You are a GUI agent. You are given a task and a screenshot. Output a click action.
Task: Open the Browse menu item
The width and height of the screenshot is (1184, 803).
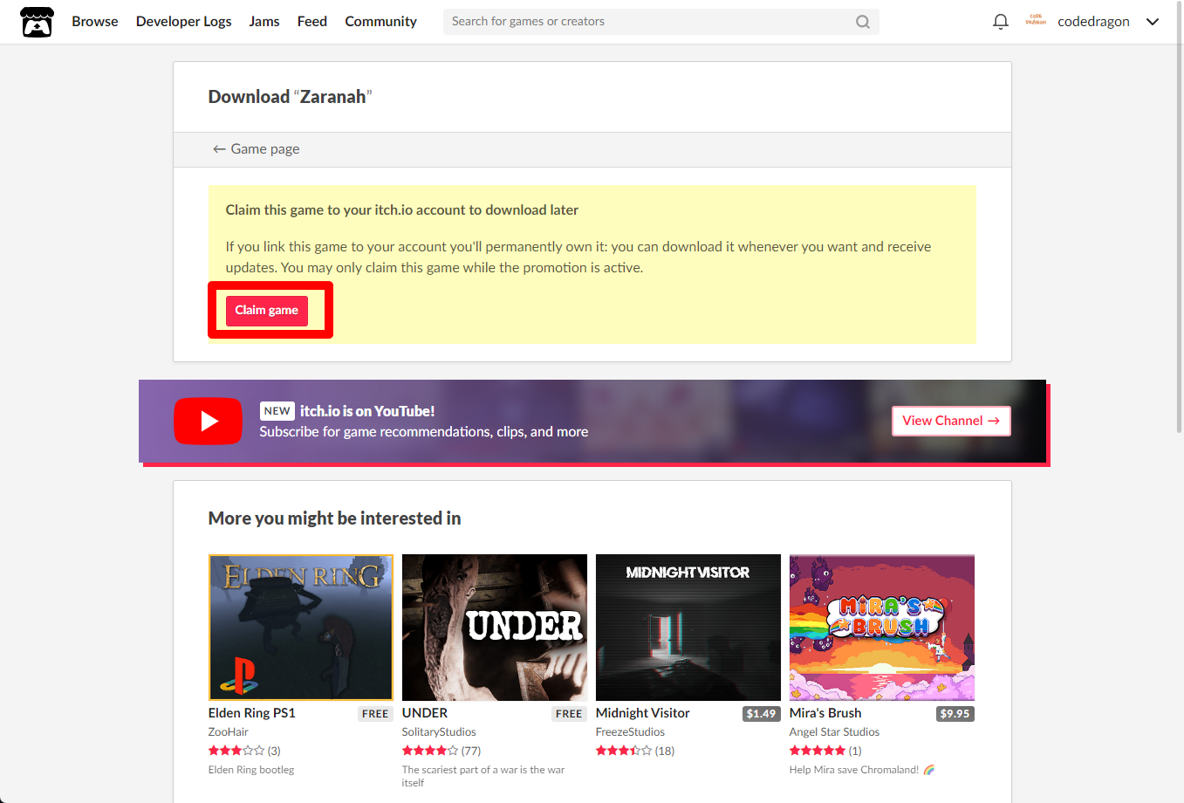pos(95,22)
